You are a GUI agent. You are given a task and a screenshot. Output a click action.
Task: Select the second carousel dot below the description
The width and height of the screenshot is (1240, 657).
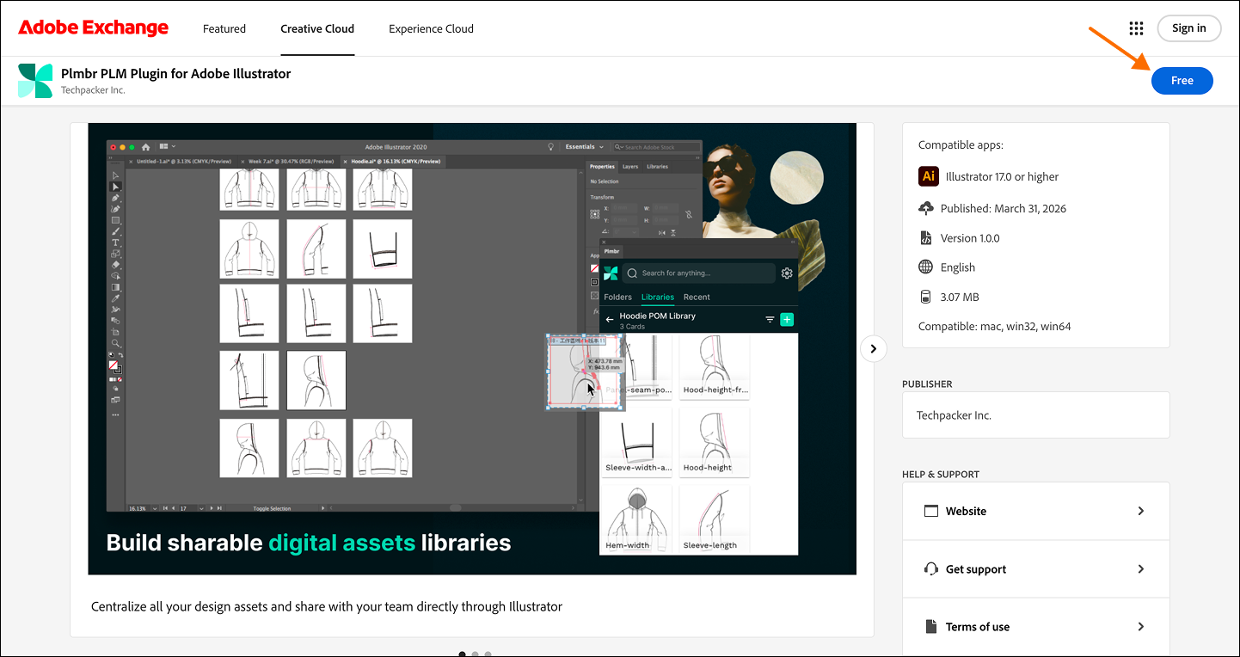point(475,654)
